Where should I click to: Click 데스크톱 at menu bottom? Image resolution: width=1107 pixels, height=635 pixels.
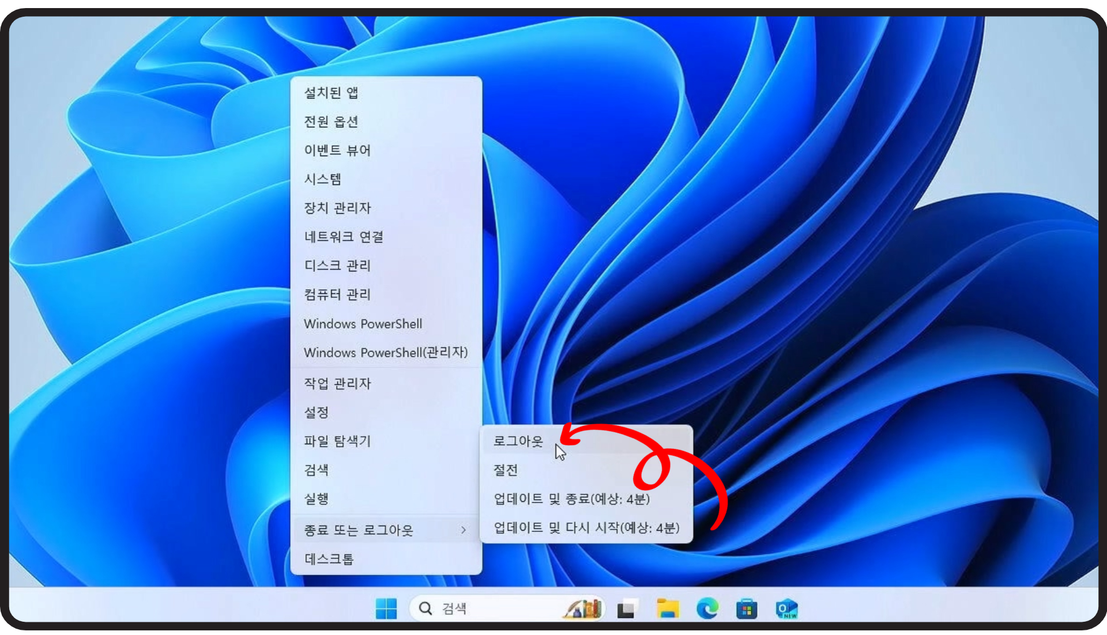(329, 559)
